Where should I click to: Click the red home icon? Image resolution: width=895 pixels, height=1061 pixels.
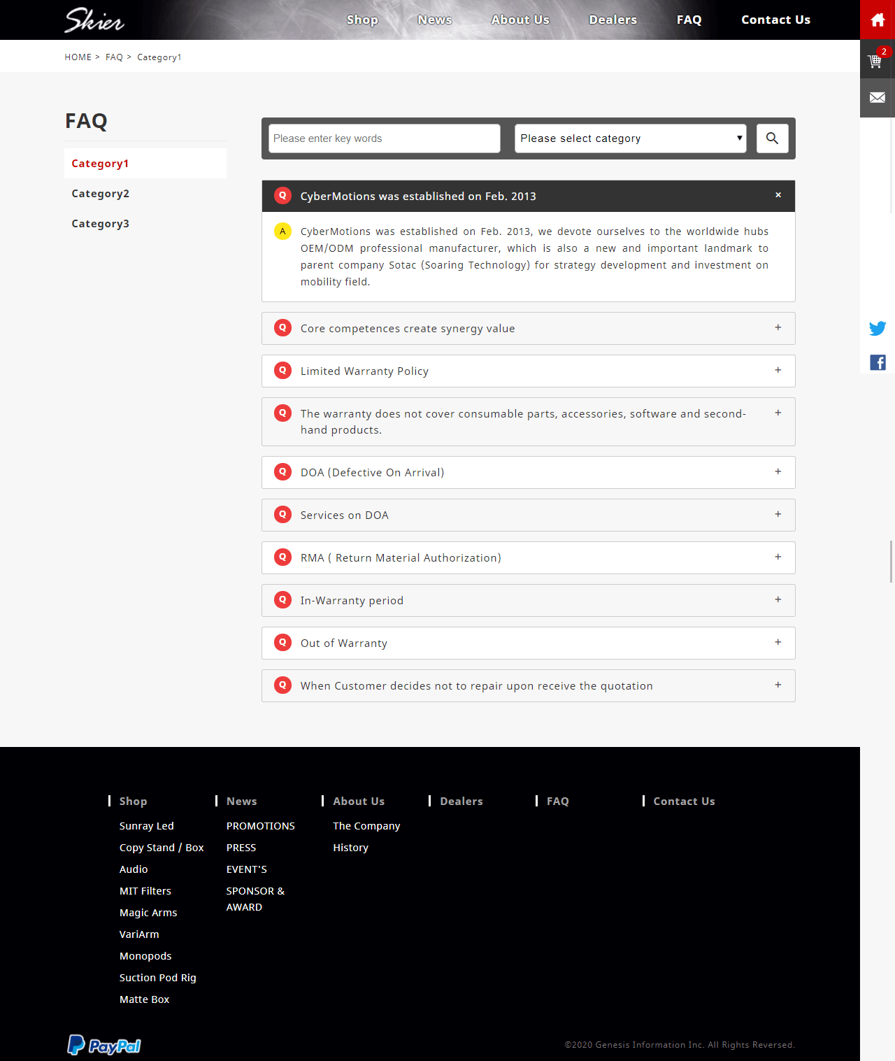878,20
